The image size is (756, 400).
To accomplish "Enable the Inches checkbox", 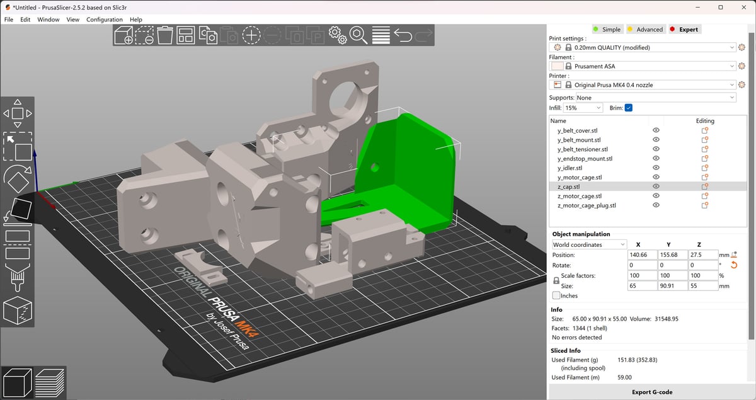I will [556, 295].
